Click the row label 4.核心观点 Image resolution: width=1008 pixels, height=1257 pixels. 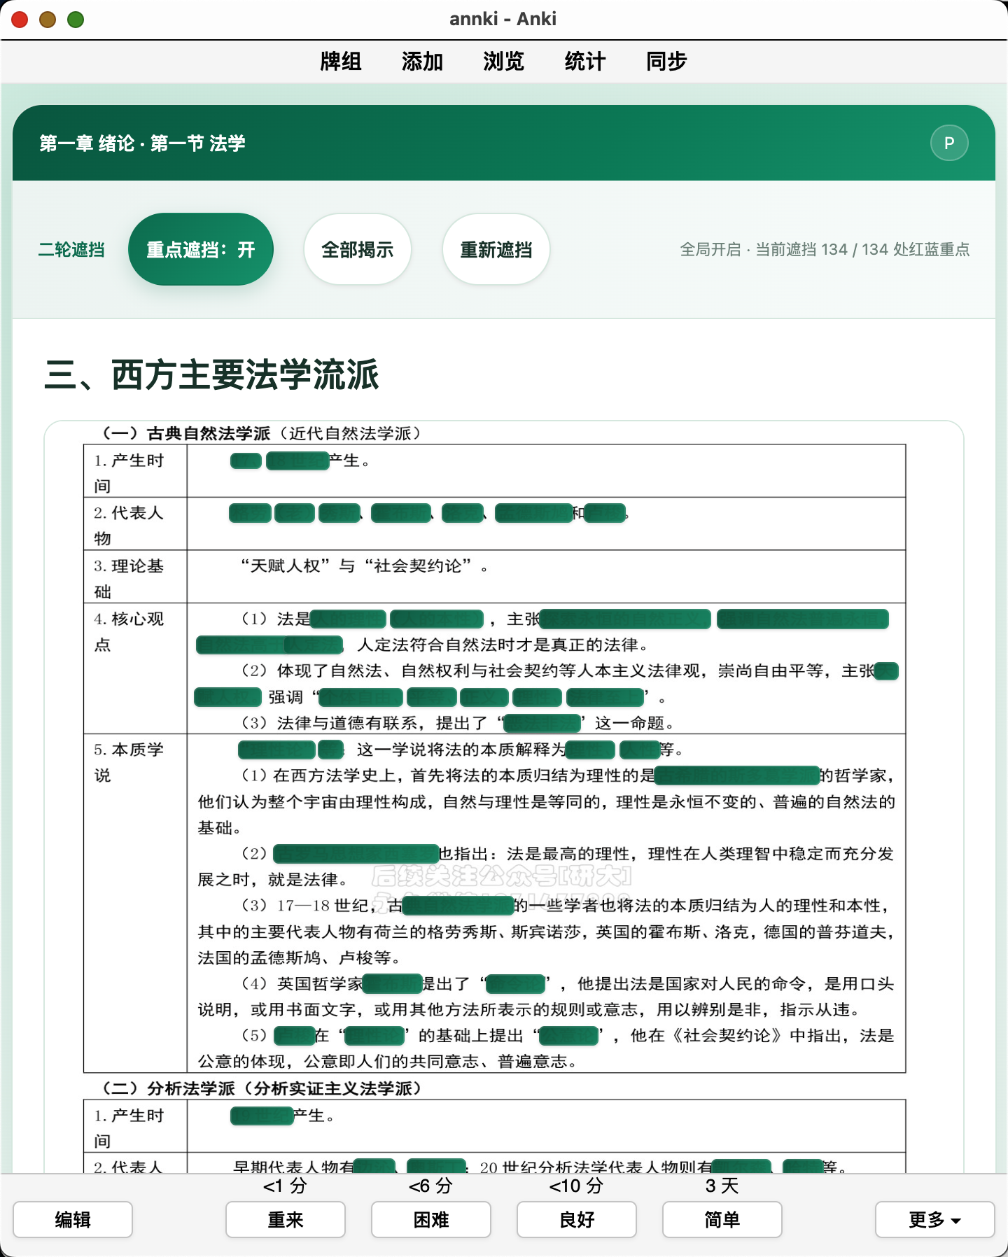(129, 631)
